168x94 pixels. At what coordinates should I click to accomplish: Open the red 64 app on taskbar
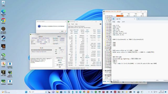115,92
